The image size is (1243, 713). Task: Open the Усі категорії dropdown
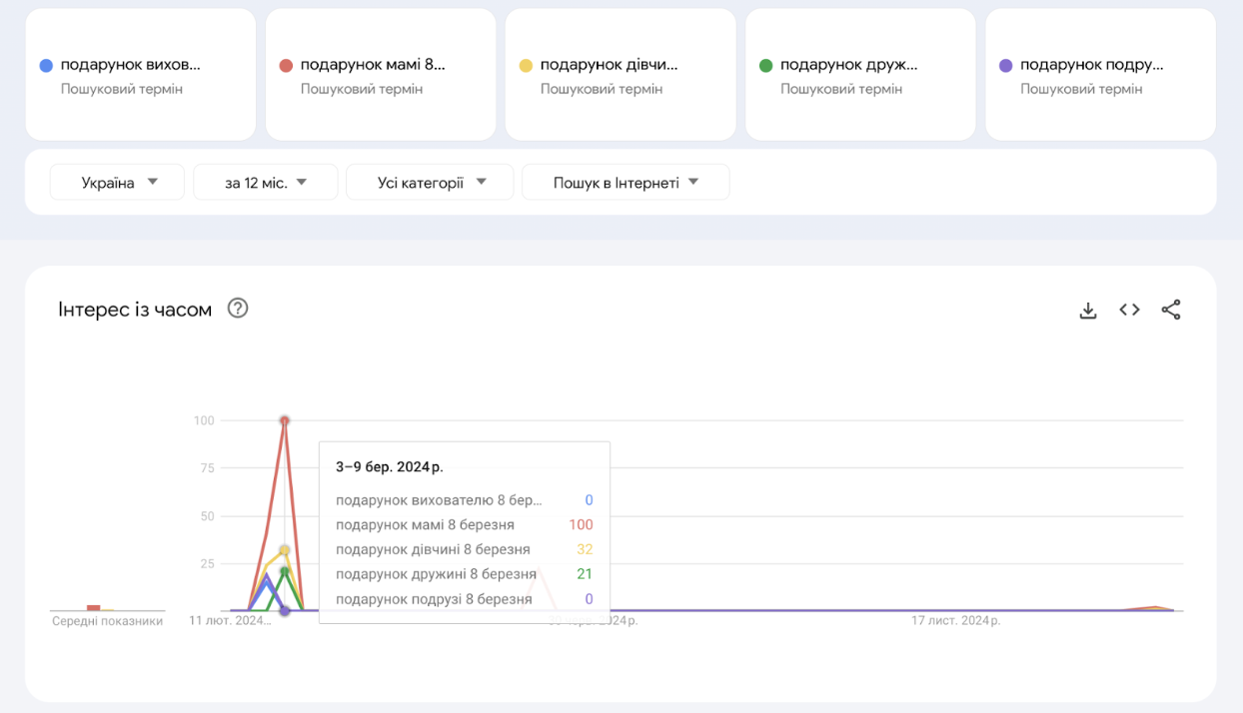430,183
